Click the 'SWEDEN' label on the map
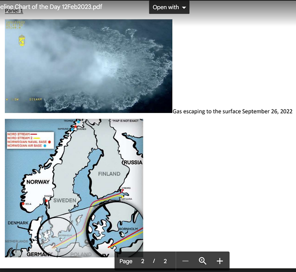Image resolution: width=296 pixels, height=272 pixels. [x=65, y=201]
